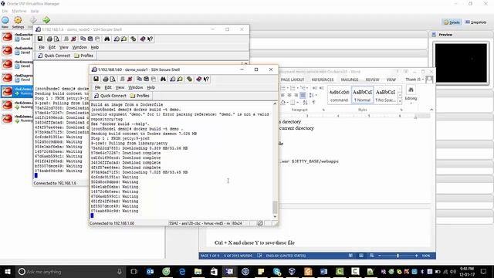Click Quick Connect in demo_node0 window
This screenshot has height=278, width=494.
click(x=54, y=56)
